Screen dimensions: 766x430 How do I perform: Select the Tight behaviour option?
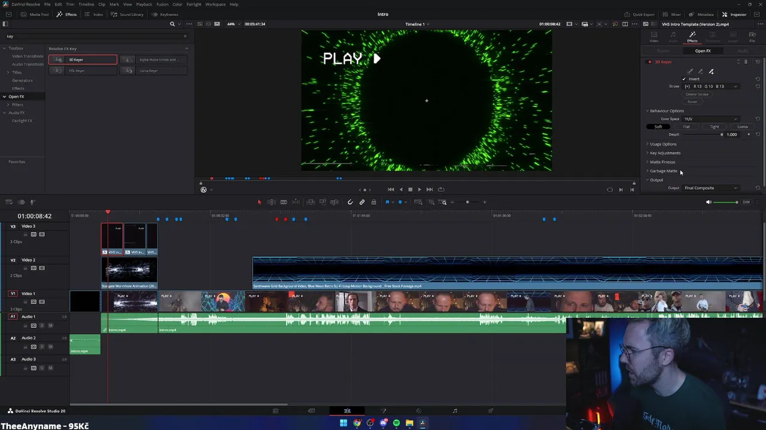(715, 127)
